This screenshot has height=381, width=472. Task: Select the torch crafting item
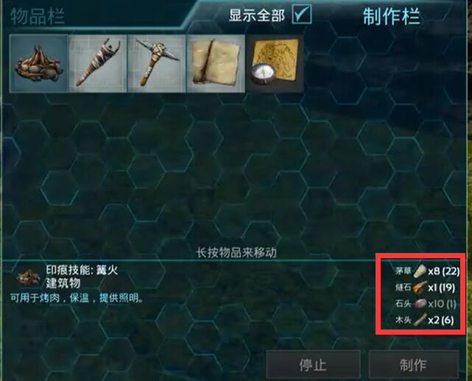pos(98,63)
